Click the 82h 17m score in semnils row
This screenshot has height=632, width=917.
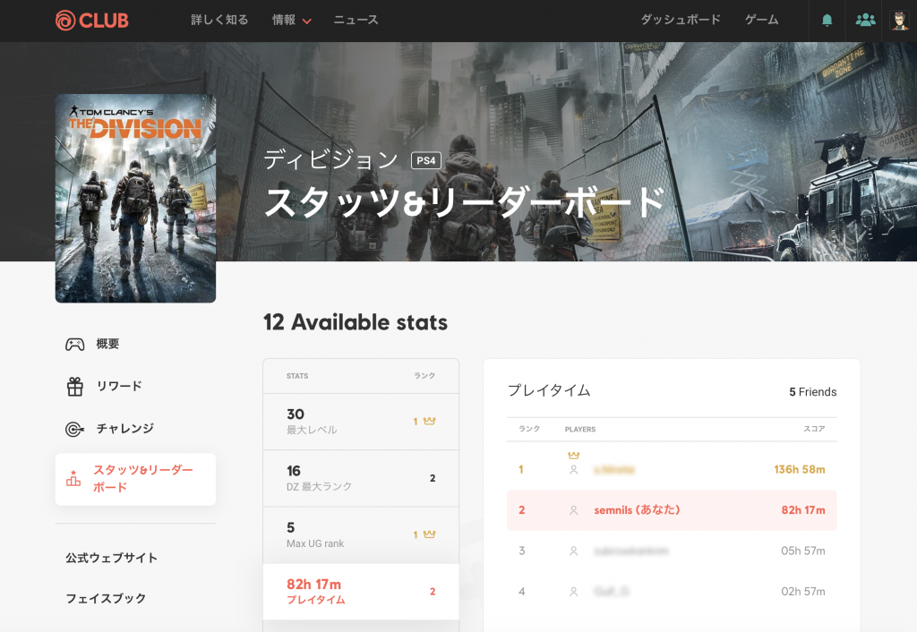[803, 510]
